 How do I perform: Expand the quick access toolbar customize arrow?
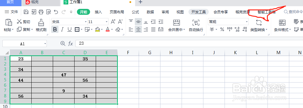tap(71, 12)
